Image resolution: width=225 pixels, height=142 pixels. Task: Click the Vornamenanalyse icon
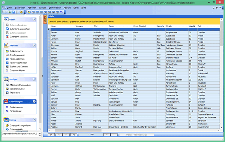7,89
